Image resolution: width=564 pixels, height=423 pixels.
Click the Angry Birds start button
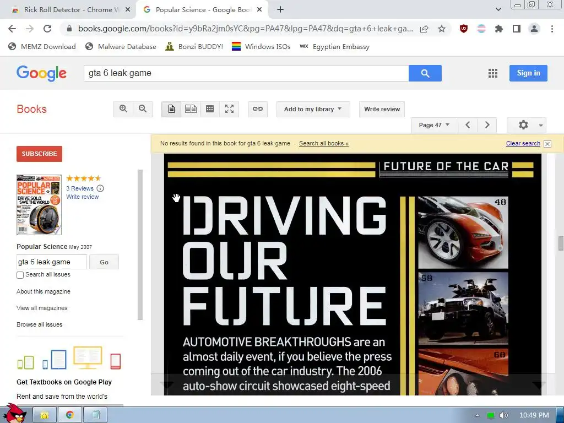[14, 413]
